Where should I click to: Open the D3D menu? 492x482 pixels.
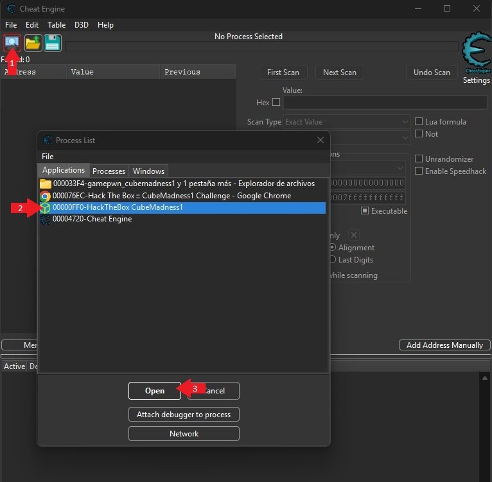click(82, 25)
